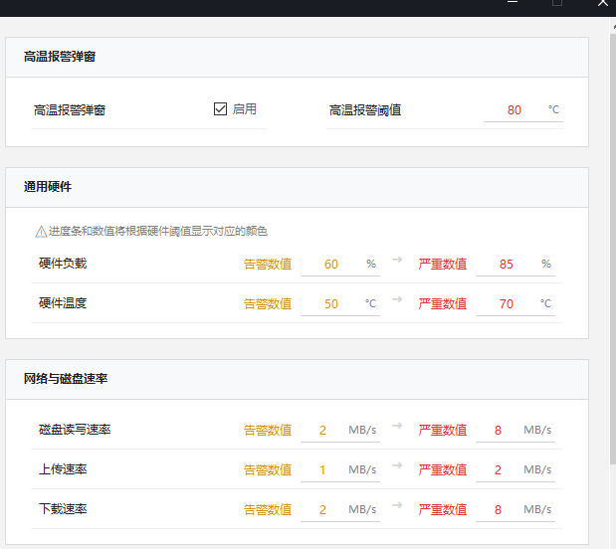Click the 上传速率 row label
This screenshot has height=549, width=616.
(63, 469)
